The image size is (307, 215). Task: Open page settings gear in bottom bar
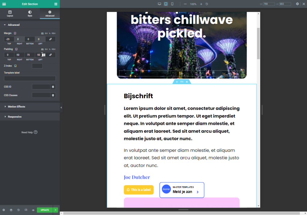(4, 210)
